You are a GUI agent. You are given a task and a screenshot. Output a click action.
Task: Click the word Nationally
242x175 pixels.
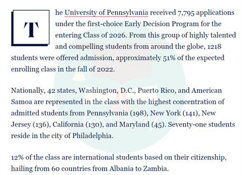pyautogui.click(x=28, y=91)
